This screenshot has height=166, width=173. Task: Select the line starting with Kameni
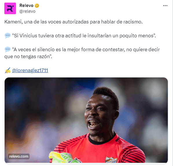tap(73, 22)
